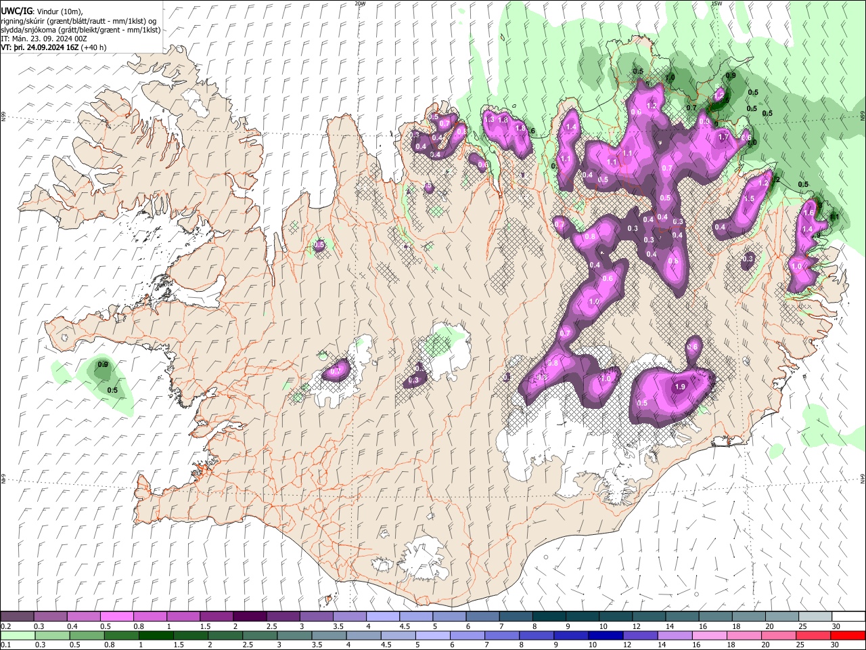Click the white swatch above 30 on top scale
The image size is (866, 650).
point(848,617)
